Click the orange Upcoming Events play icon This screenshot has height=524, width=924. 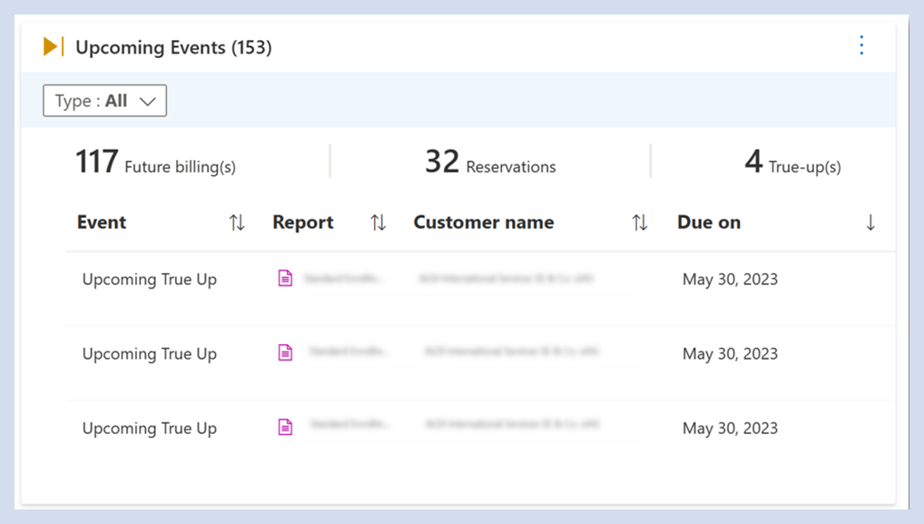pyautogui.click(x=53, y=46)
